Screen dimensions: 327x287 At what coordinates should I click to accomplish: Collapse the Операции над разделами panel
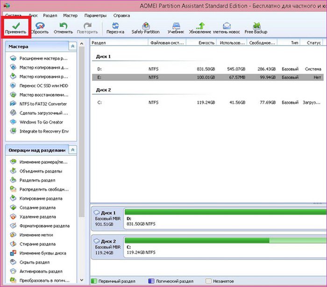point(72,150)
